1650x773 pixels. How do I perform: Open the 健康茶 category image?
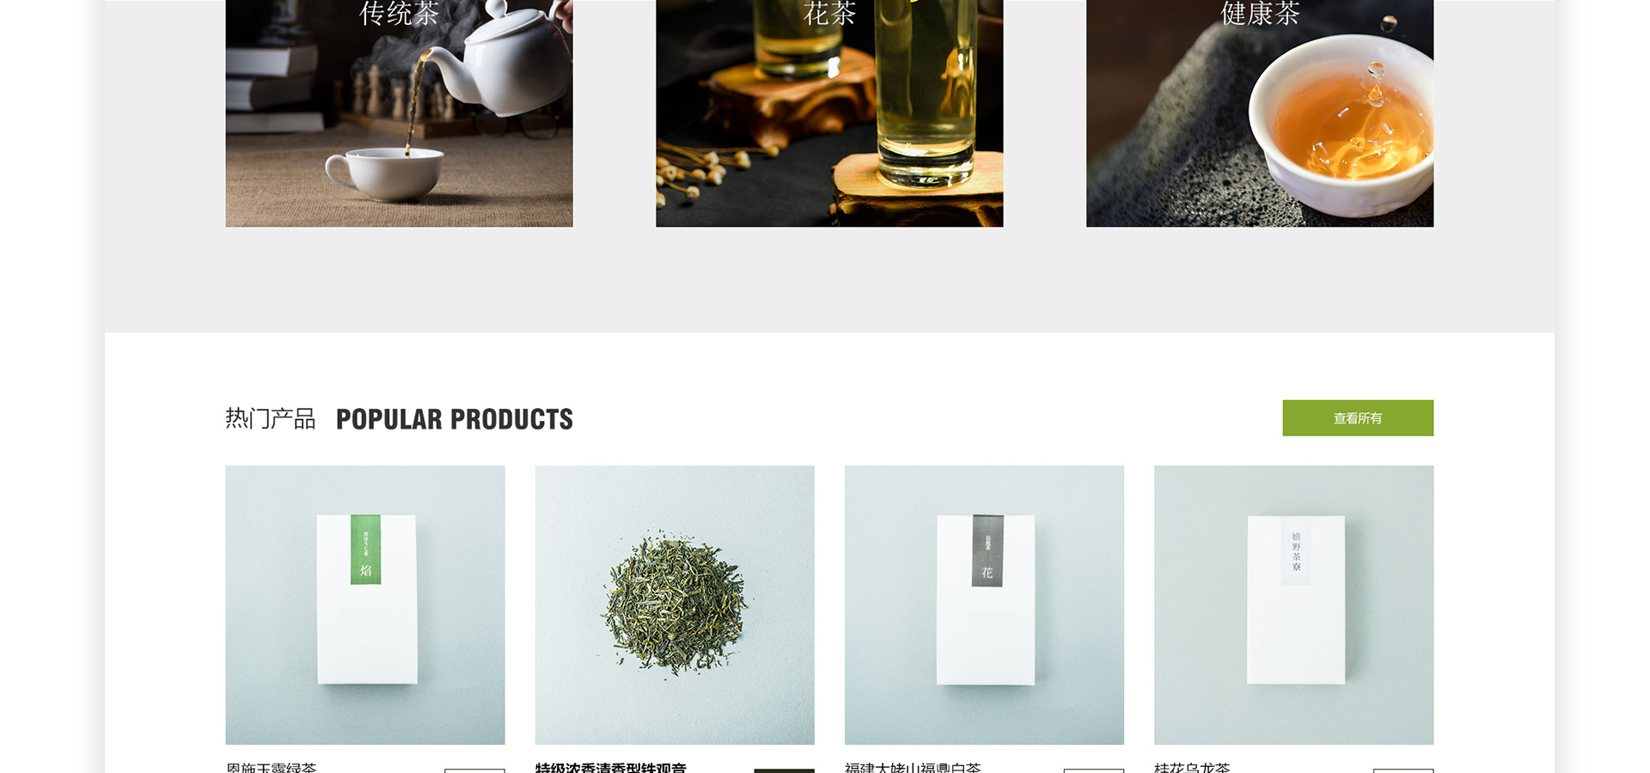click(x=1260, y=113)
